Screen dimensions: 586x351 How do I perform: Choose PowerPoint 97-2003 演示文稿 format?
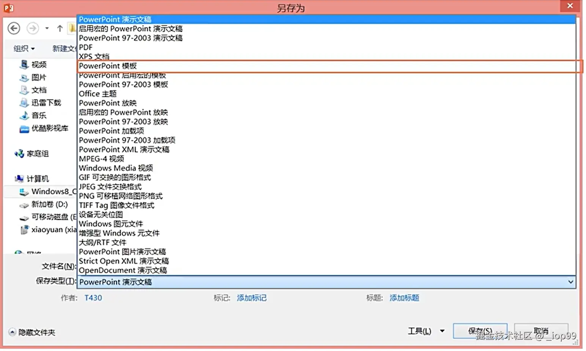pos(326,38)
